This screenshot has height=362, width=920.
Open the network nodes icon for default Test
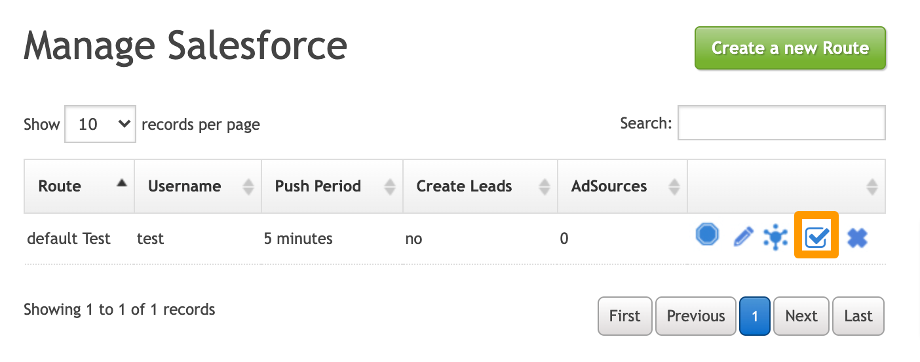pyautogui.click(x=776, y=237)
